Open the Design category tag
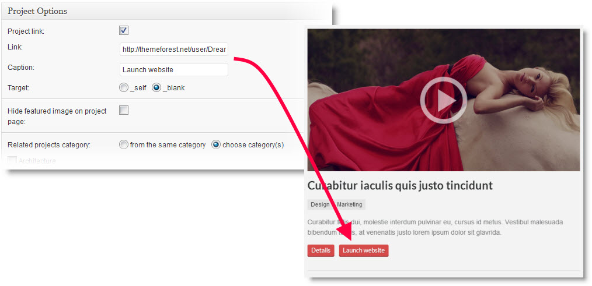The width and height of the screenshot is (592, 286). [x=320, y=204]
